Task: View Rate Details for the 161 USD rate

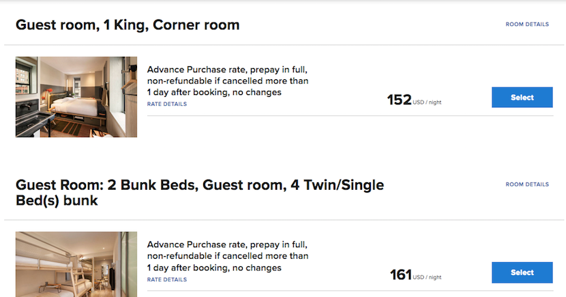Action: (x=167, y=279)
